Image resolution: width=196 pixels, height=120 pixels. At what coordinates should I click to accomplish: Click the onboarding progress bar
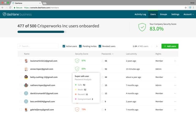coord(42,32)
